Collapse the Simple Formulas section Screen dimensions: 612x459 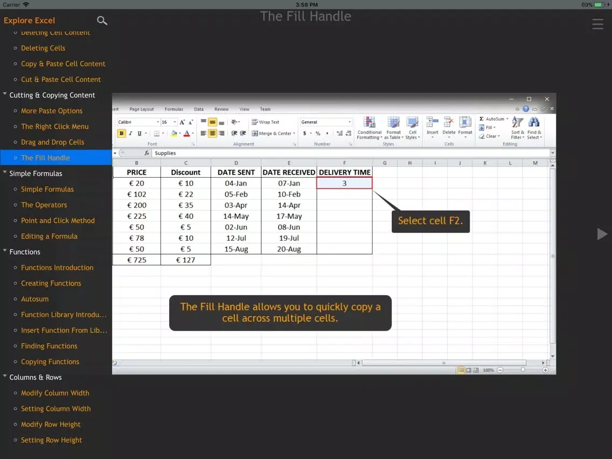(x=5, y=172)
